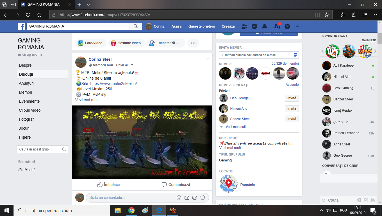Click Comentează under the post
Viewport: 382px width, 216px height.
(176, 185)
